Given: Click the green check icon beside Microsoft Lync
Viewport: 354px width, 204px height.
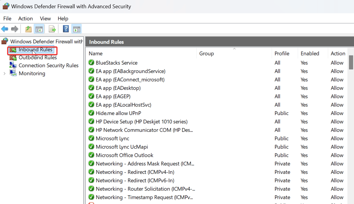Looking at the screenshot, I should [x=91, y=138].
